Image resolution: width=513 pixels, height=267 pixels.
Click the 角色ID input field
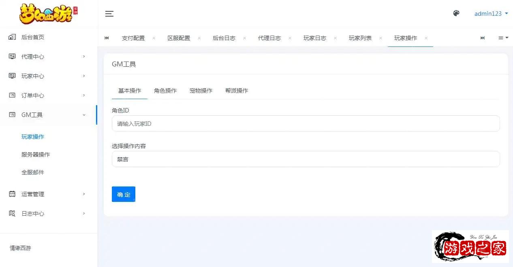tap(306, 123)
